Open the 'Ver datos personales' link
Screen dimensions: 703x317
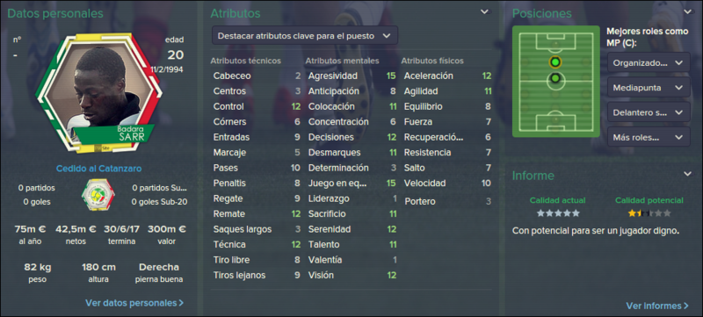[134, 303]
